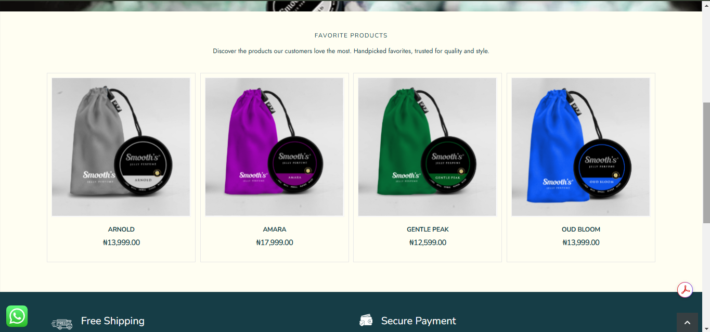Viewport: 710px width, 332px height.
Task: Click the OUD BLOOM product title
Action: pos(581,229)
